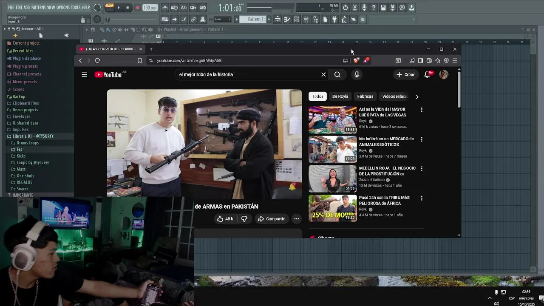Bookmark this page icon
Image resolution: width=544 pixels, height=306 pixels.
139,60
